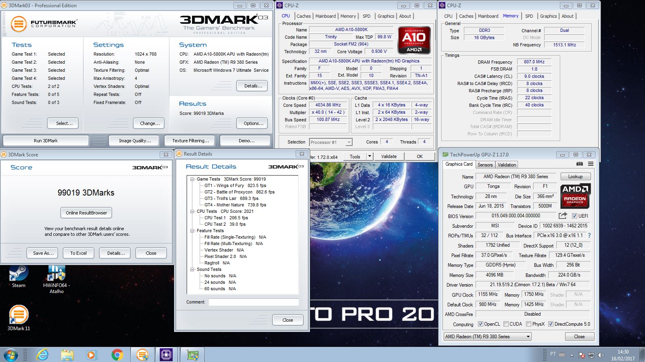Open GPU-Z hamburger menu
The height and width of the screenshot is (362, 645).
coord(591,164)
